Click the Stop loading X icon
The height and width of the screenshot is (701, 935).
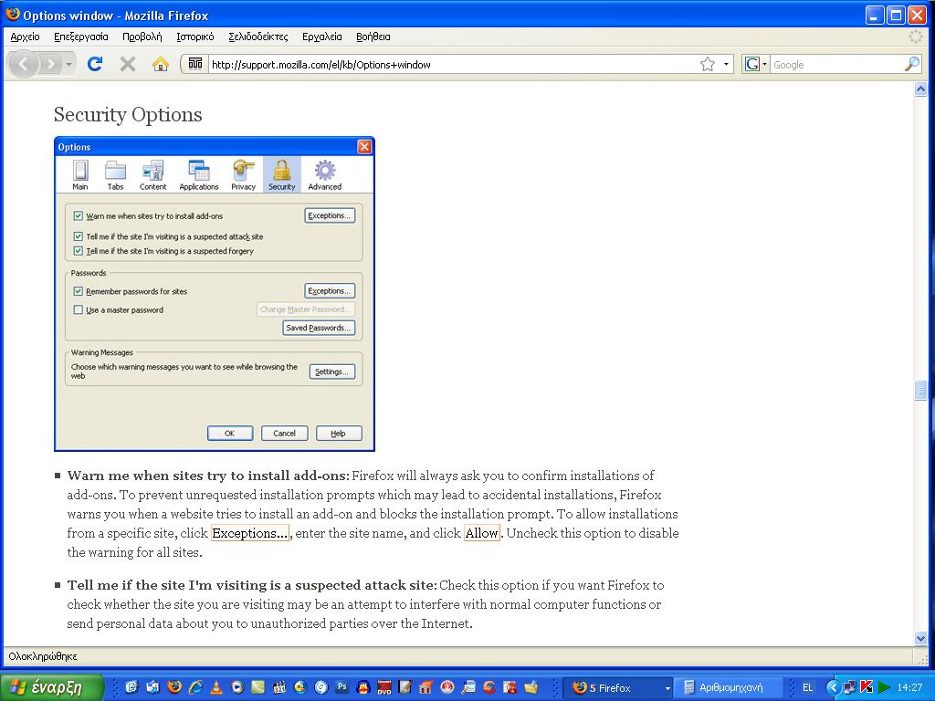point(128,64)
